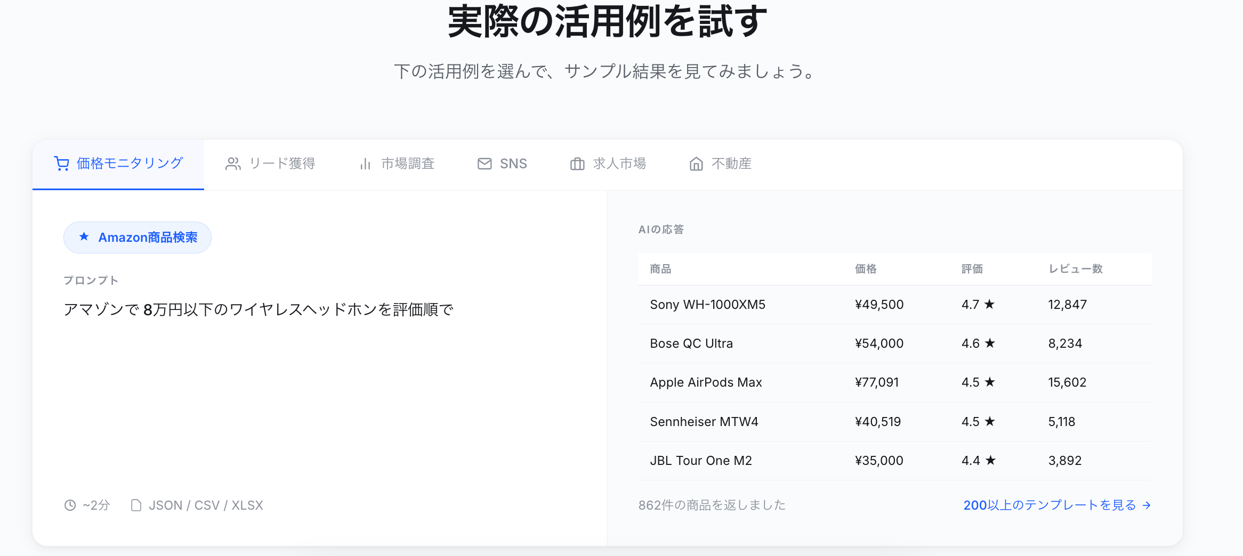1243x556 pixels.
Task: Click the file icon next to JSON / CSV / XLSX
Action: (x=136, y=505)
